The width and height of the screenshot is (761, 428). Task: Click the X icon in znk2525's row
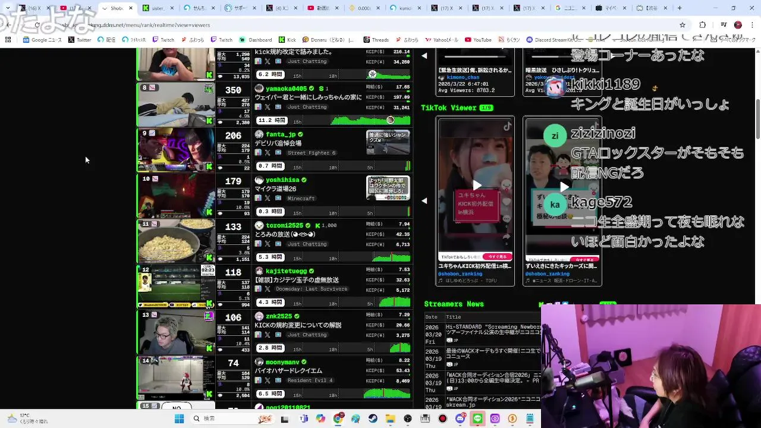[268, 335]
